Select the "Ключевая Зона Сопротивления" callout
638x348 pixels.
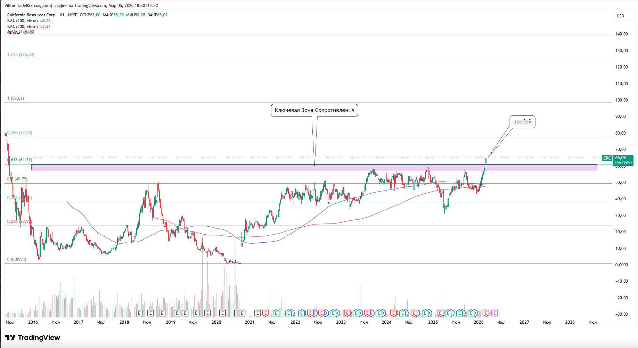(314, 110)
